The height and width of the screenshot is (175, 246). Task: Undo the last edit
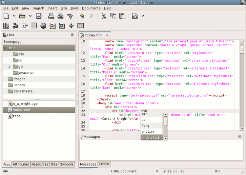[82, 16]
